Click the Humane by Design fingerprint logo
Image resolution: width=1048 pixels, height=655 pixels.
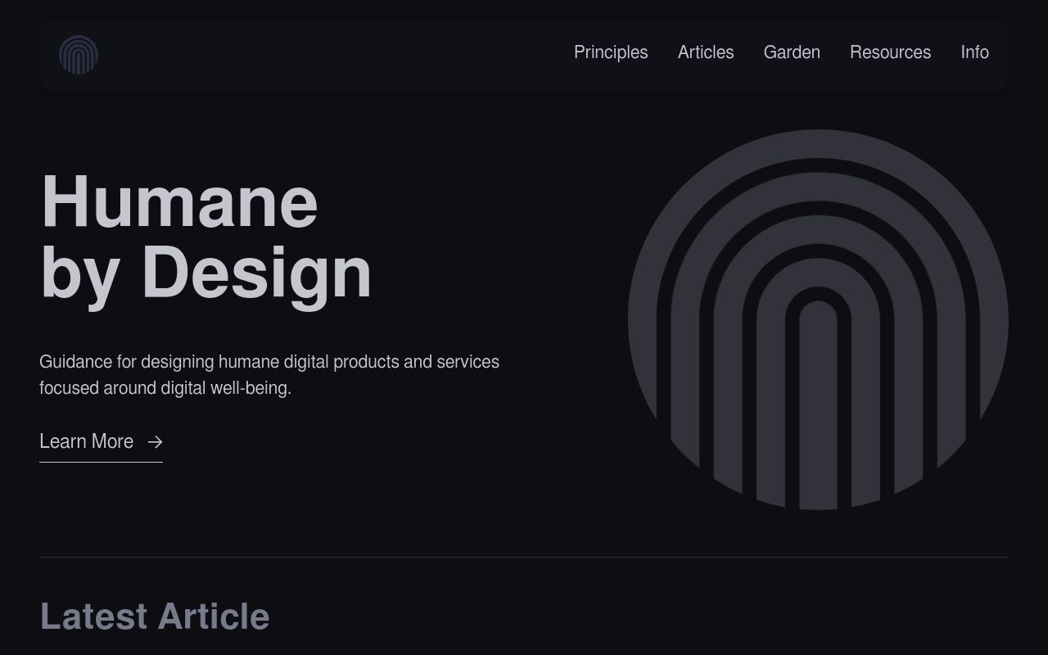(x=79, y=55)
